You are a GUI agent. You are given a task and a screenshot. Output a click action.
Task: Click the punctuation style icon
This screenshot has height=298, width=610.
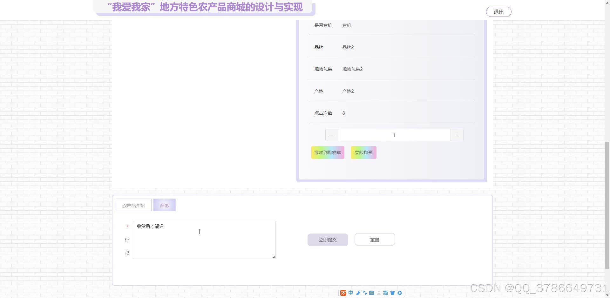364,293
